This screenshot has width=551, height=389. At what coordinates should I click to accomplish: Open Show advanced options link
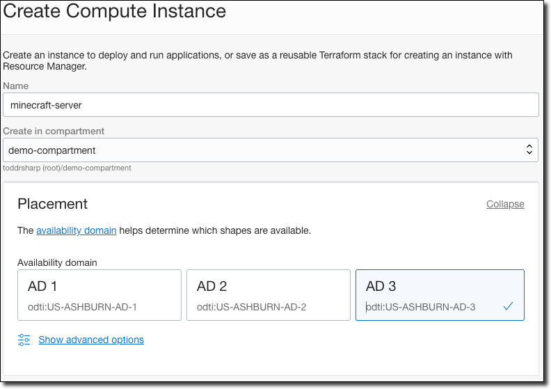coord(91,340)
